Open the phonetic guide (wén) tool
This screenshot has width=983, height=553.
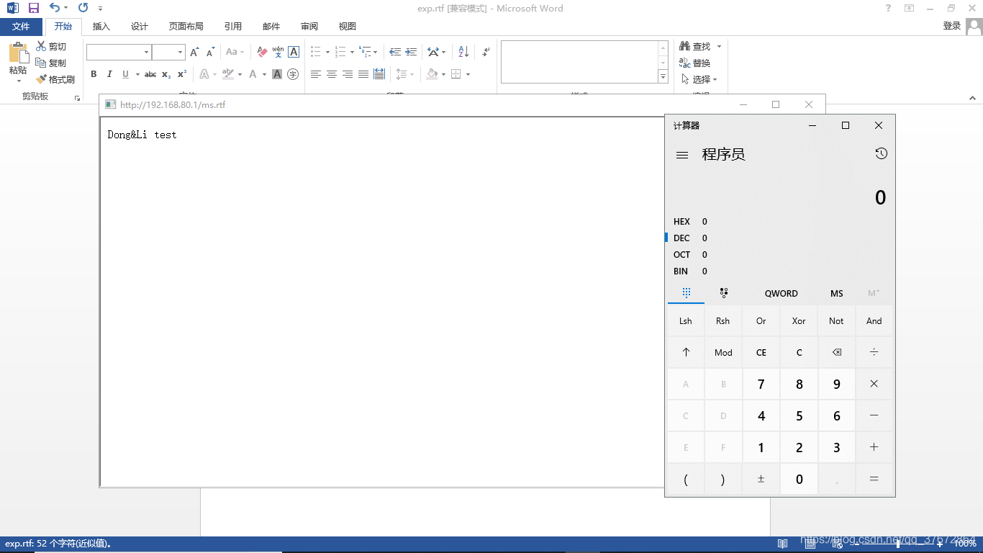pyautogui.click(x=278, y=52)
